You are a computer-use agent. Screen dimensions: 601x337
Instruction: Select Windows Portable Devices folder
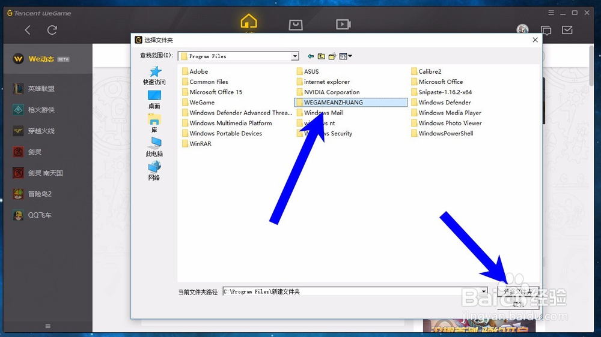click(222, 134)
